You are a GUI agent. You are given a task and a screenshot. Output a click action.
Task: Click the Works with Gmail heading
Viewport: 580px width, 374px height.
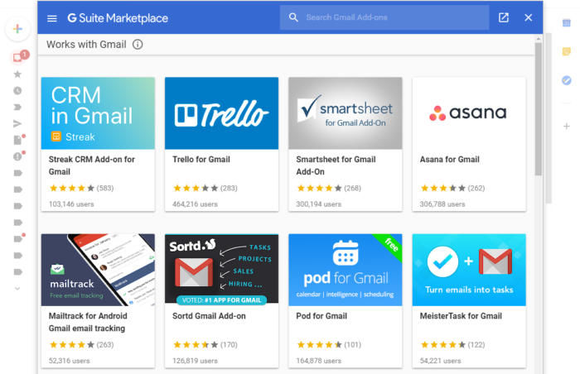[86, 45]
